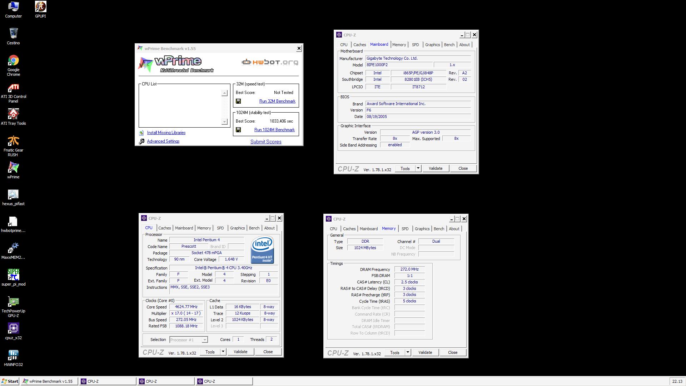Image resolution: width=686 pixels, height=386 pixels.
Task: Open Install Missing Libraries link
Action: click(x=166, y=133)
